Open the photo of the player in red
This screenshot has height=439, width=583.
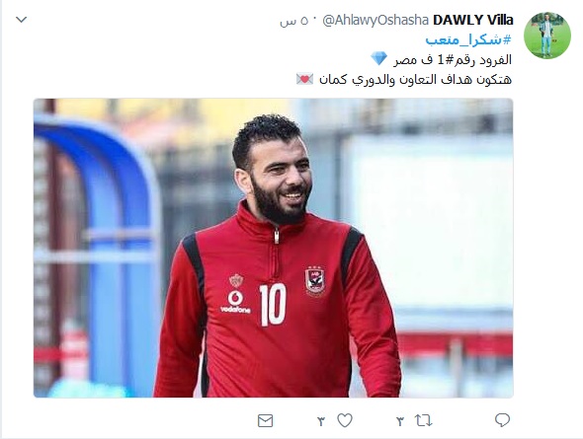tap(274, 248)
